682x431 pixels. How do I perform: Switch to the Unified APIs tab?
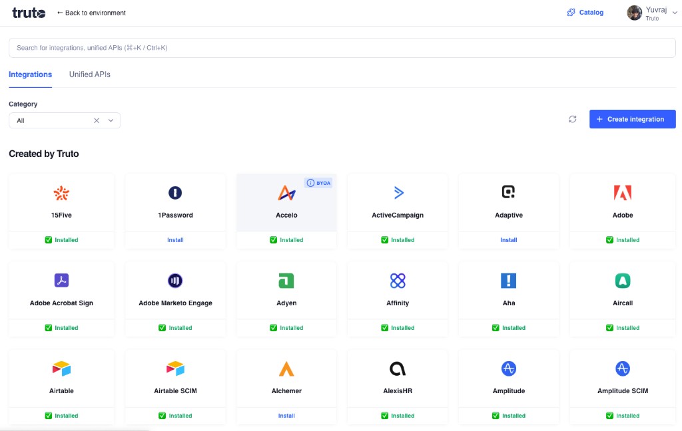point(90,74)
